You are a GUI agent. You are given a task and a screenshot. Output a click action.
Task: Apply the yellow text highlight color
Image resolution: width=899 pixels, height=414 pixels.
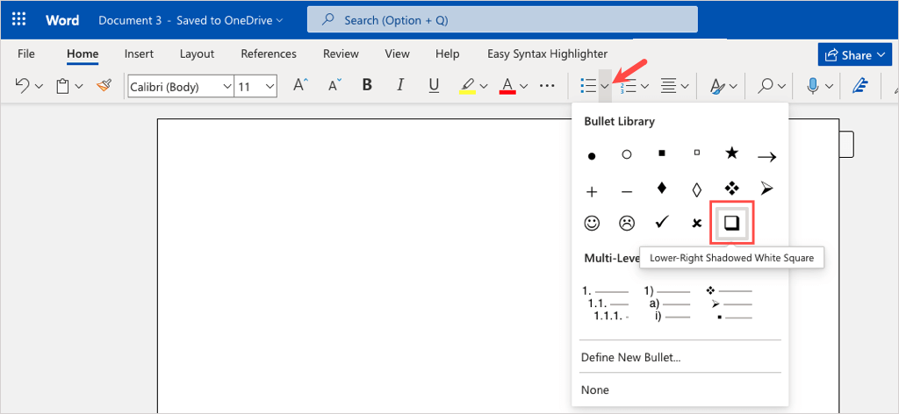[x=466, y=86]
